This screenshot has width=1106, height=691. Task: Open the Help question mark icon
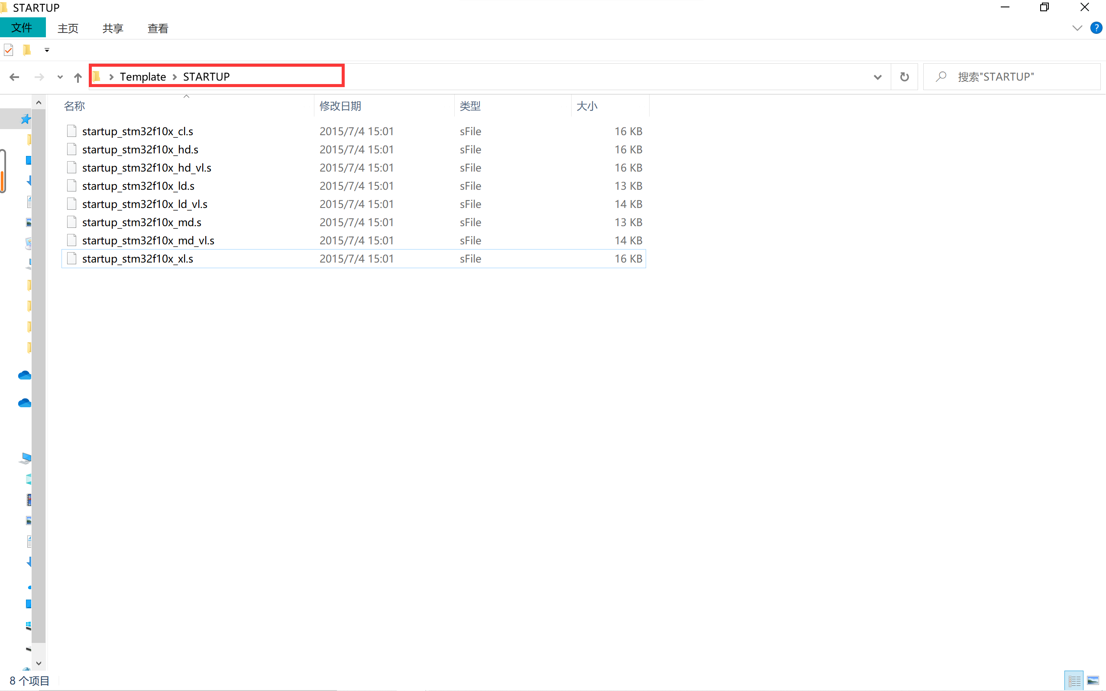coord(1096,28)
